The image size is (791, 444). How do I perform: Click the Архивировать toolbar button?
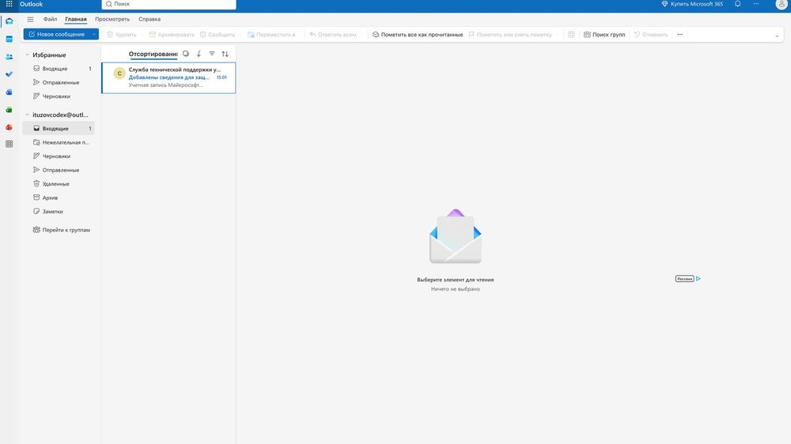172,34
